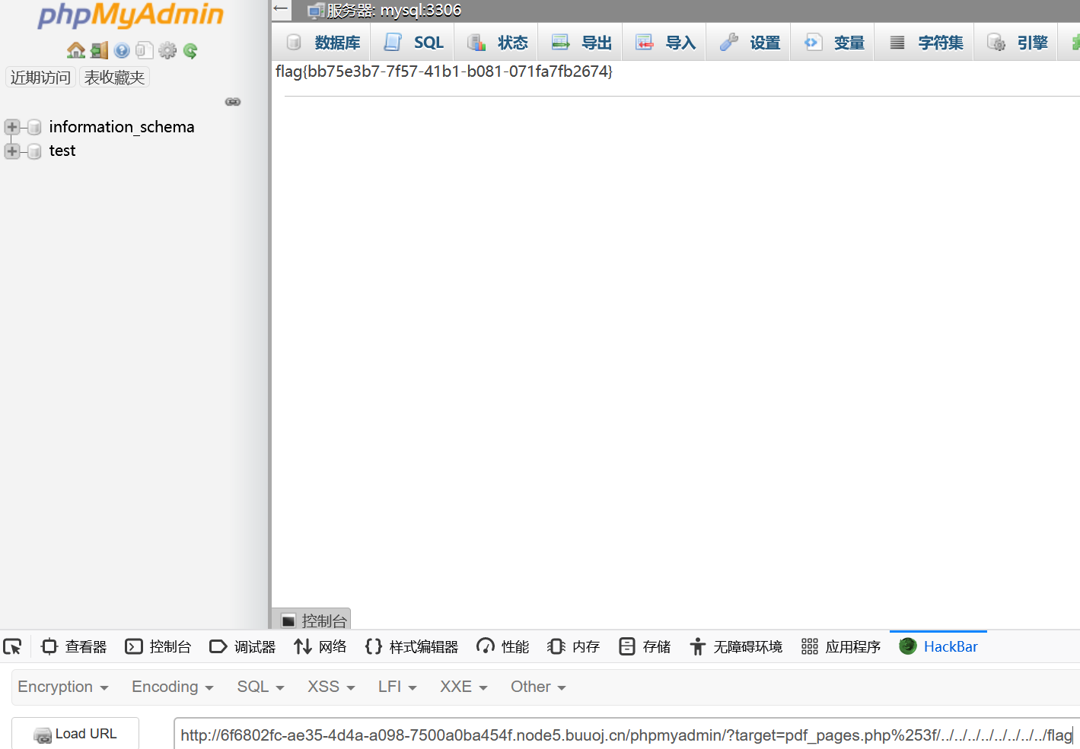The image size is (1080, 749).
Task: Click the chain link icon in navigation panel
Action: click(x=233, y=102)
